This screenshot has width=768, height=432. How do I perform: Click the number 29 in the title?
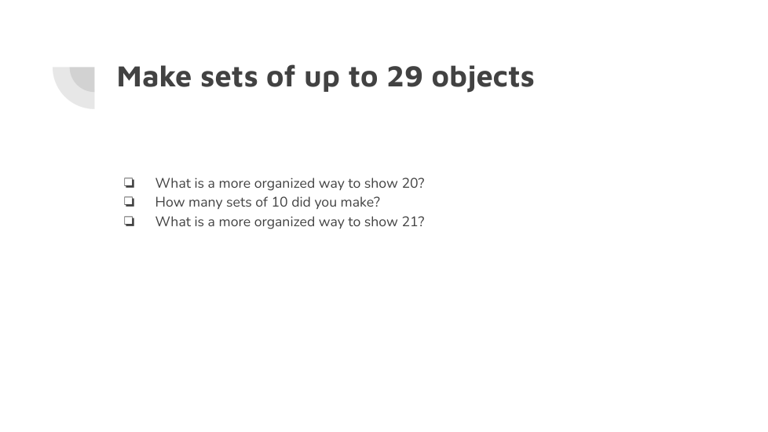tap(405, 77)
